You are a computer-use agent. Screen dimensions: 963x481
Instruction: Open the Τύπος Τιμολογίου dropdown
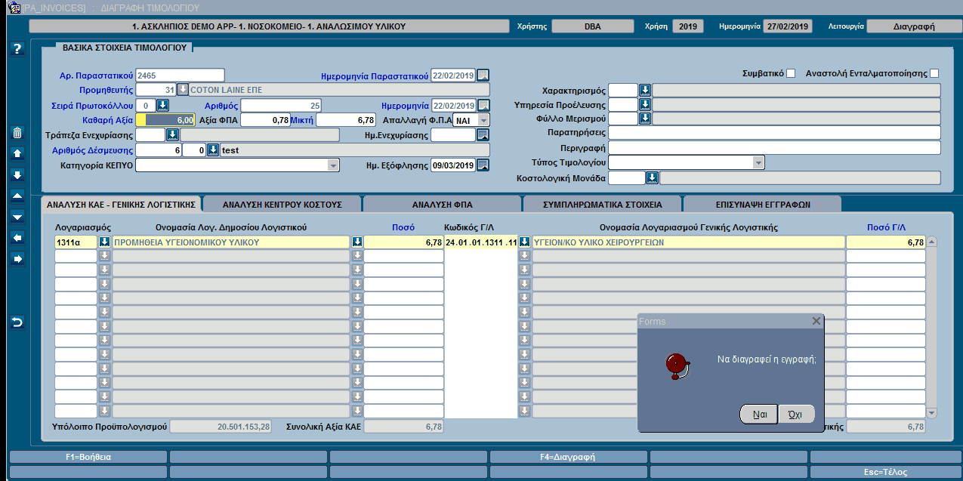pos(758,162)
